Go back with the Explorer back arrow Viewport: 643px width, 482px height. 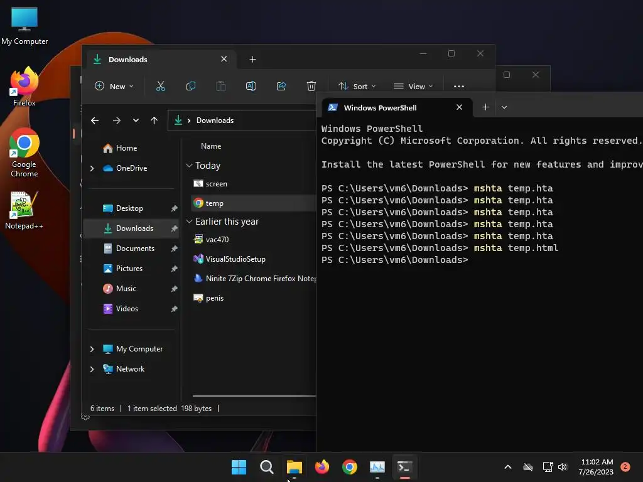tap(95, 120)
